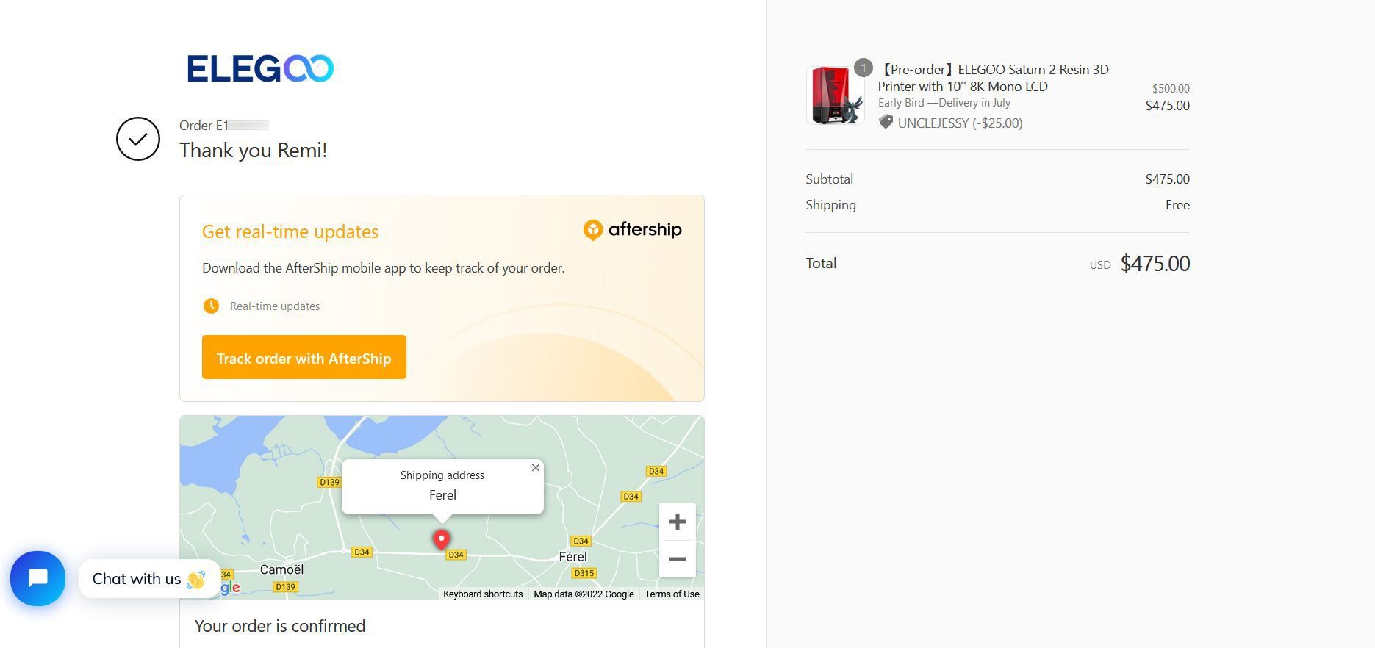Click the red map location pin
This screenshot has height=648, width=1375.
point(441,539)
